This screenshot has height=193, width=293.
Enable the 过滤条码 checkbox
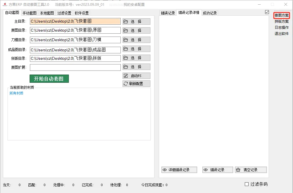tap(247, 184)
